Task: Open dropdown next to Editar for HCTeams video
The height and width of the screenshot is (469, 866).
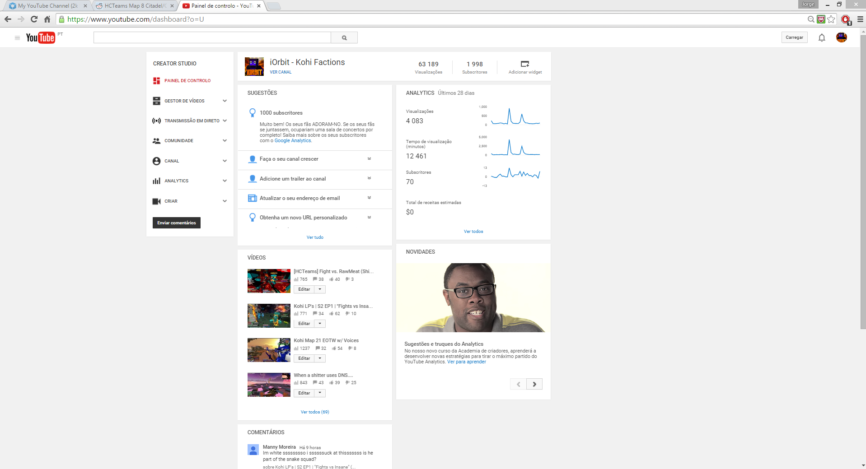Action: (x=320, y=289)
